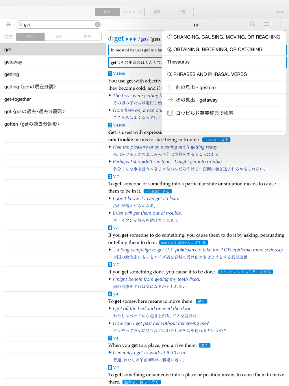Open the 履歴 tab
The height and width of the screenshot is (386, 289).
click(157, 12)
